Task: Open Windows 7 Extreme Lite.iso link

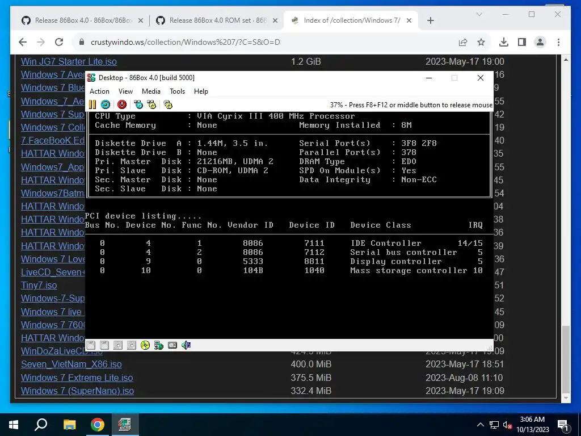Action: 77,378
